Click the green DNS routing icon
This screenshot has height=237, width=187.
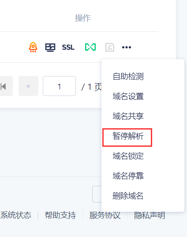(x=90, y=47)
